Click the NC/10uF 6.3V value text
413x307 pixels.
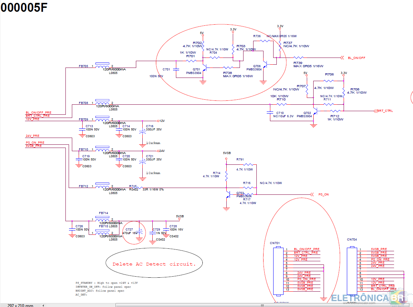coord(284,116)
